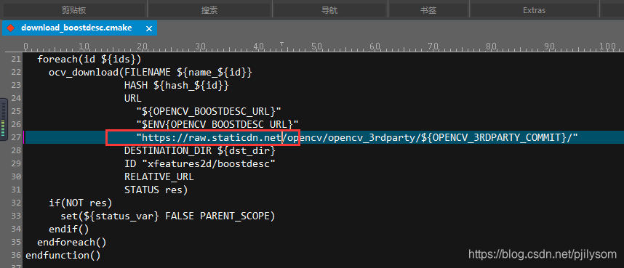
Task: Click the "$ENV{OPENCV_BOOSTDESC_URL}" string
Action: pyautogui.click(x=217, y=124)
